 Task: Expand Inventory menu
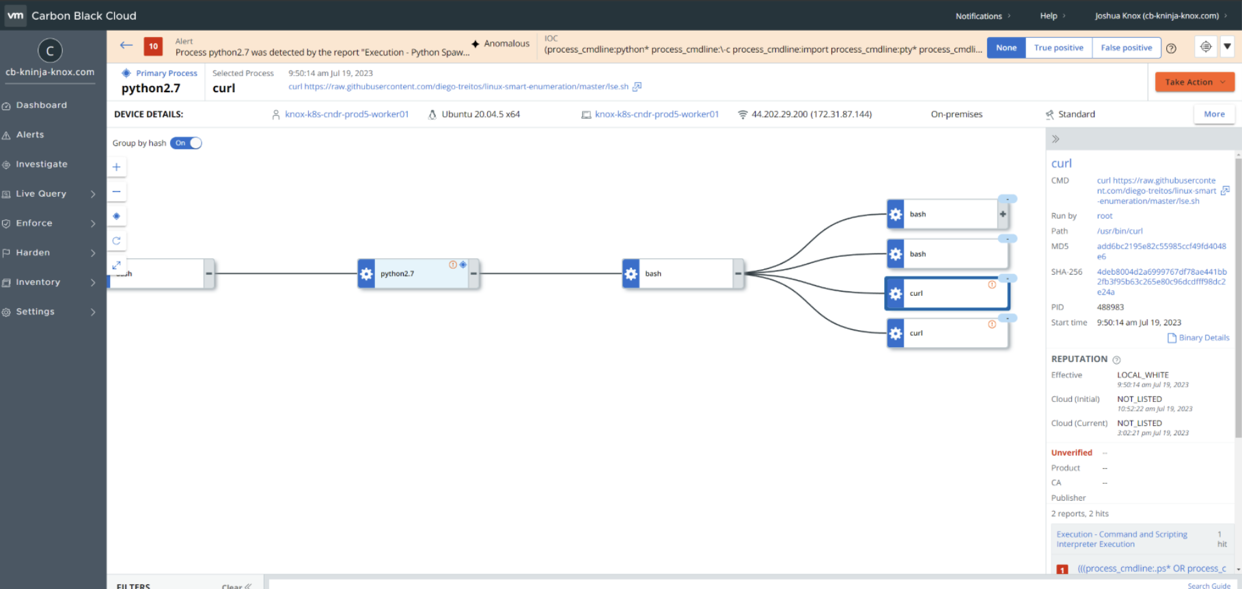click(93, 282)
